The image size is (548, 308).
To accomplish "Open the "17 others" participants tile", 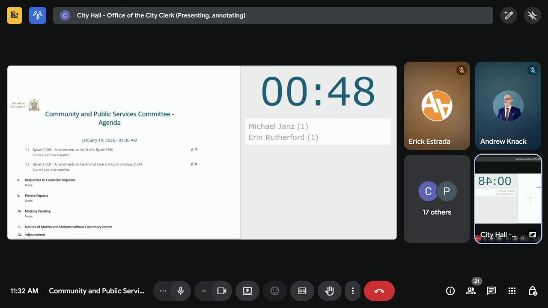I will click(437, 199).
